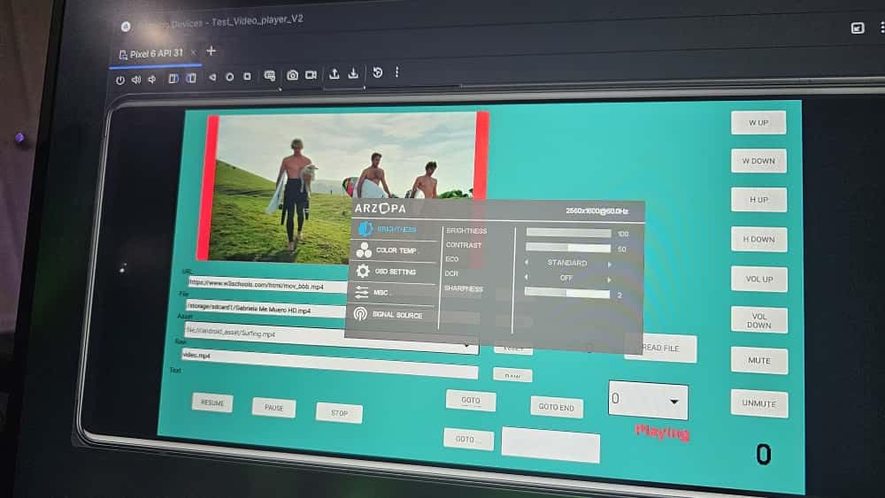Viewport: 885px width, 498px height.
Task: Open the dropdown showing value 0
Action: 648,401
